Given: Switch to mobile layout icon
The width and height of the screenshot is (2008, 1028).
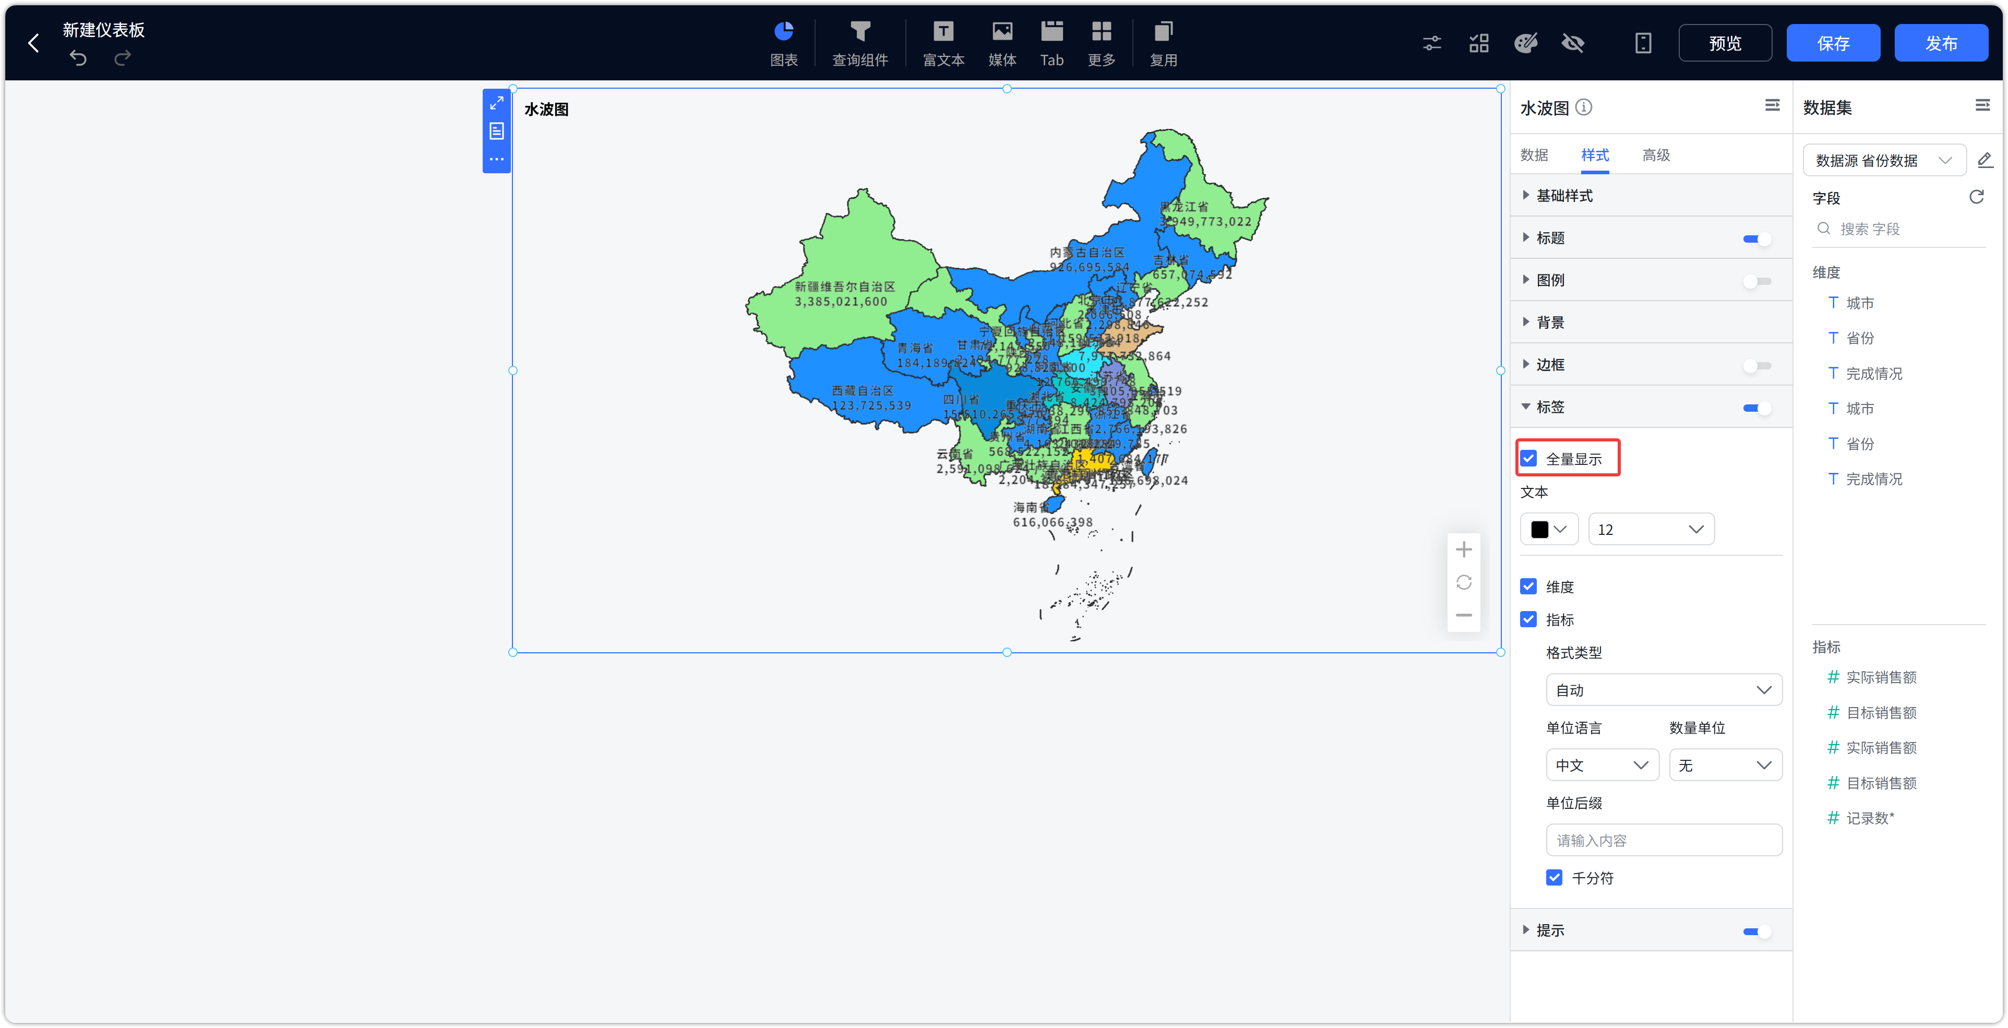Looking at the screenshot, I should point(1643,43).
